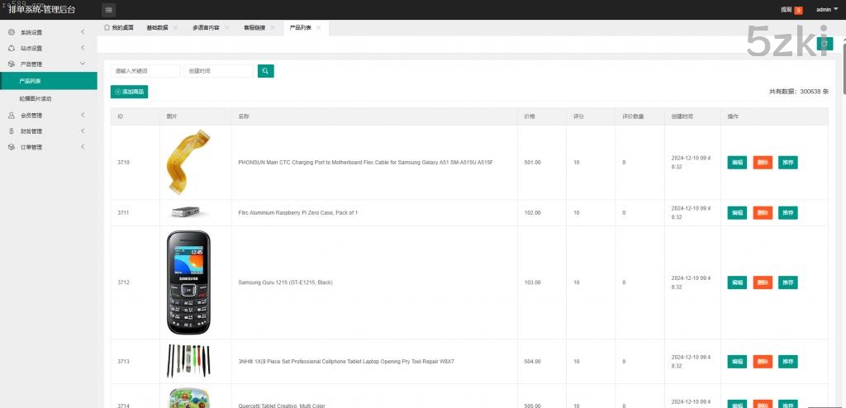Viewport: 846px width, 408px height.
Task: Focus the keyword search input field
Action: coord(145,71)
